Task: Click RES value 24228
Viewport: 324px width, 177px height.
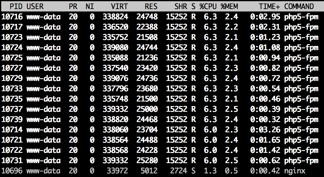Action: (147, 150)
